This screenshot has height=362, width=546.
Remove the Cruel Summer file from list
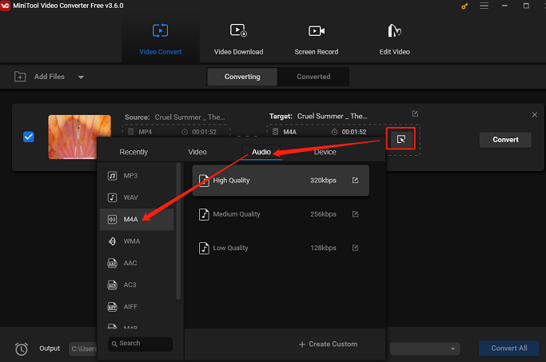coord(535,114)
